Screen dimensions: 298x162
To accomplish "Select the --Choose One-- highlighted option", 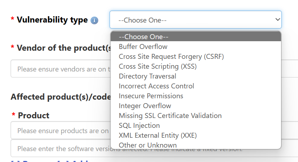I will pyautogui.click(x=196, y=37).
